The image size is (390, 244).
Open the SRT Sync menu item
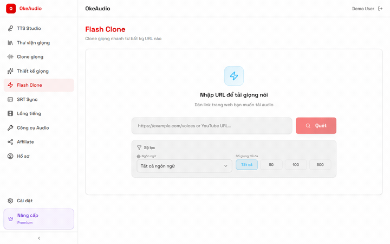coord(27,99)
